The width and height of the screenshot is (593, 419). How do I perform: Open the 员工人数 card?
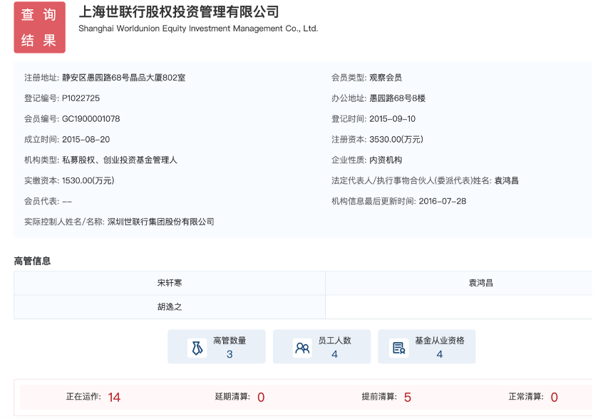(322, 346)
